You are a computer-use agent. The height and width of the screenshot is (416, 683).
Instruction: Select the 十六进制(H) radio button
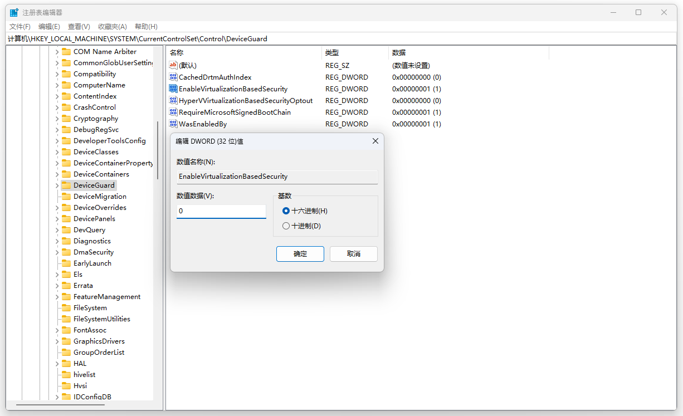(286, 211)
